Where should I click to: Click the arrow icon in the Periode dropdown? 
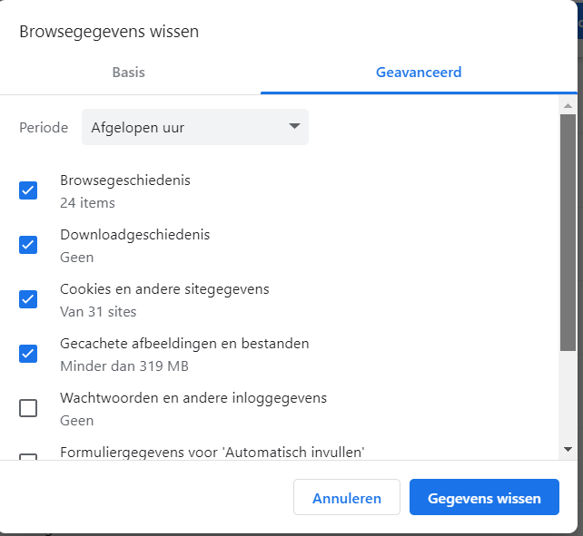pyautogui.click(x=294, y=127)
